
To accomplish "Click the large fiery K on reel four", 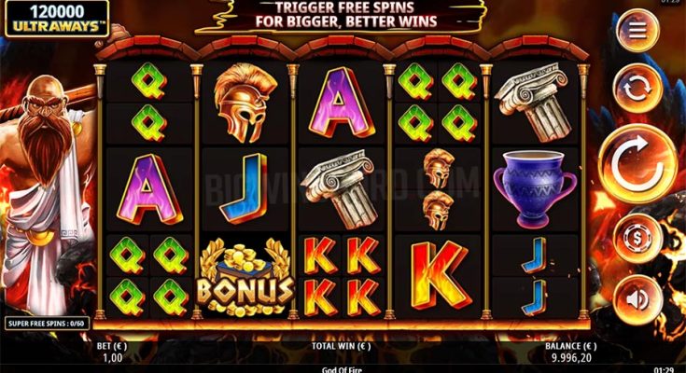I will 439,275.
